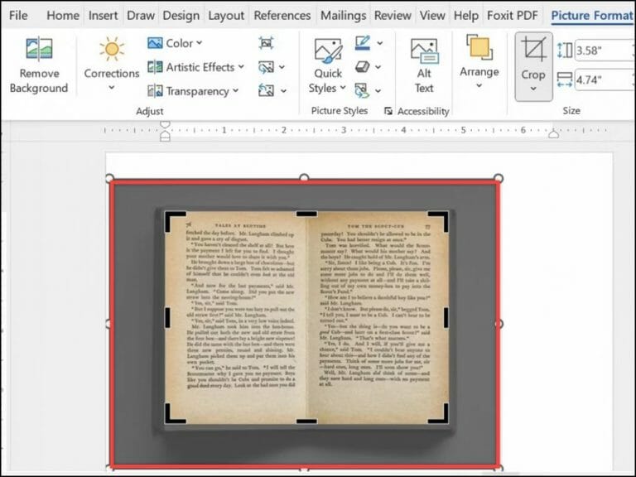Expand the Change Picture dropdown arrow
Image resolution: width=636 pixels, height=477 pixels.
pyautogui.click(x=282, y=67)
